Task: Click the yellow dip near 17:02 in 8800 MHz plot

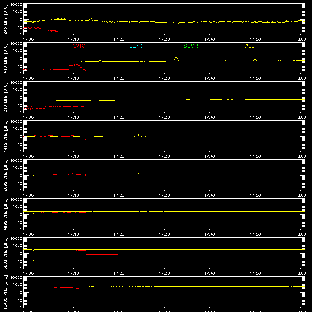Action: pyautogui.click(x=34, y=255)
